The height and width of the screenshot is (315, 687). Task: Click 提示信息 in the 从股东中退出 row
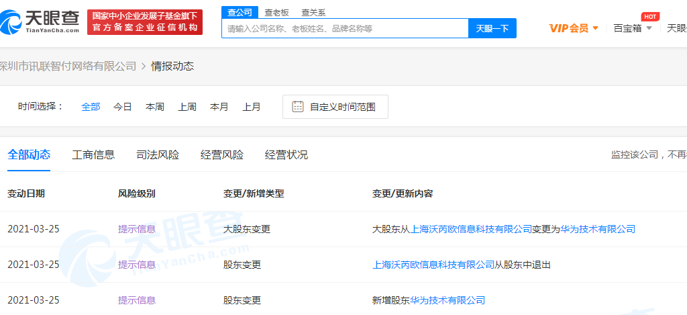(x=137, y=265)
